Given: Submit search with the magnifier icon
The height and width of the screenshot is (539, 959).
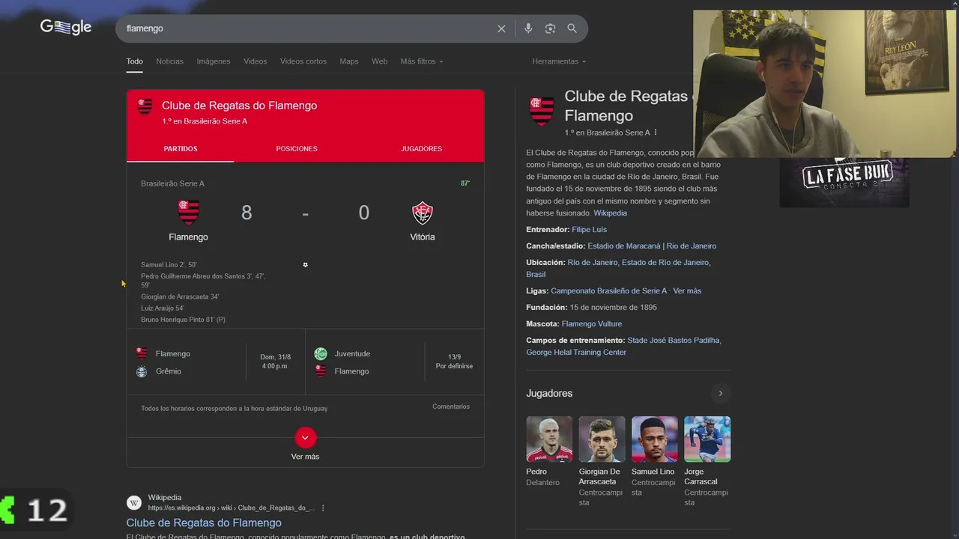Looking at the screenshot, I should point(572,28).
